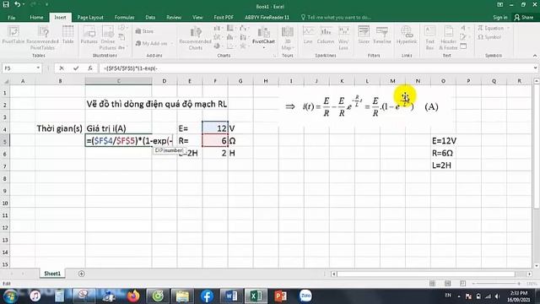Switch to the Home tab

coord(36,17)
